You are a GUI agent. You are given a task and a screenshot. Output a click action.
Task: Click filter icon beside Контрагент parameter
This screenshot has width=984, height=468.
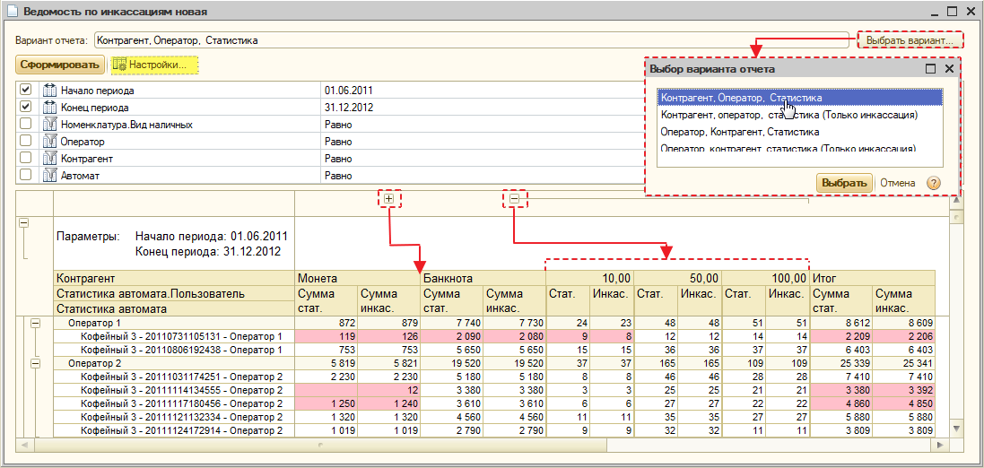[50, 159]
